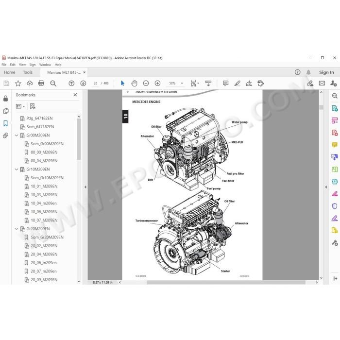Image resolution: width=340 pixels, height=340 pixels.
Task: Open the Edit menu
Action: pyautogui.click(x=13, y=65)
